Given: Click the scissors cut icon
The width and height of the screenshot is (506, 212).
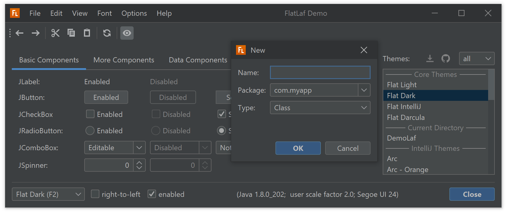Looking at the screenshot, I should (x=55, y=33).
